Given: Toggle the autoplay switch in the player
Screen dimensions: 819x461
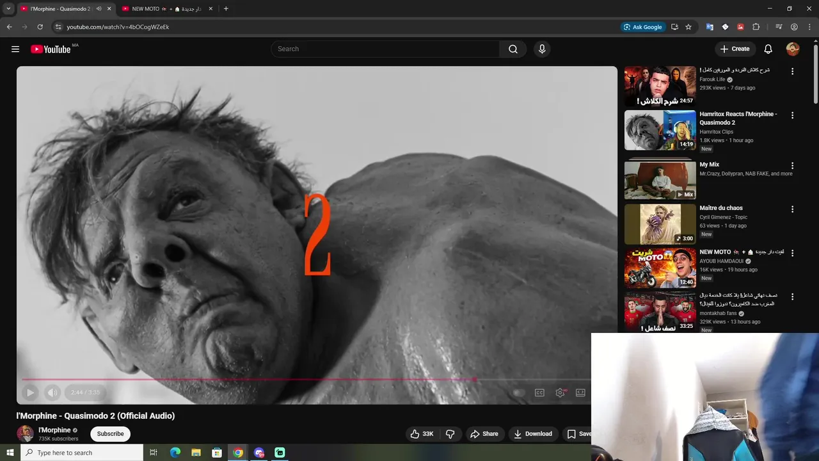Looking at the screenshot, I should (x=519, y=392).
